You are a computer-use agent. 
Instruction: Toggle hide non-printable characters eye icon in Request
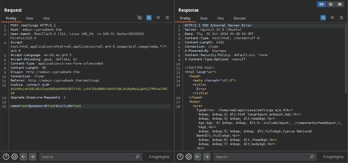pos(140,18)
